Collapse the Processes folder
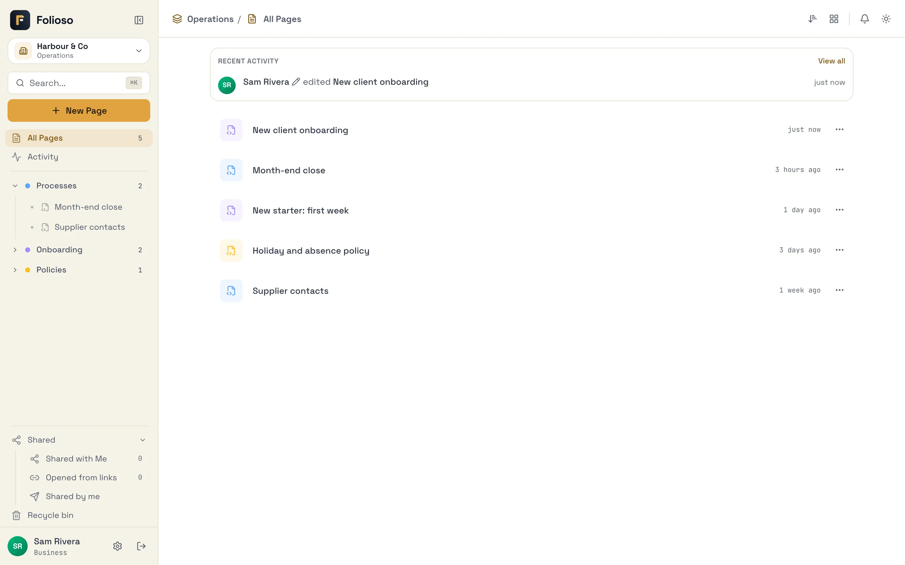Image resolution: width=905 pixels, height=565 pixels. [15, 186]
